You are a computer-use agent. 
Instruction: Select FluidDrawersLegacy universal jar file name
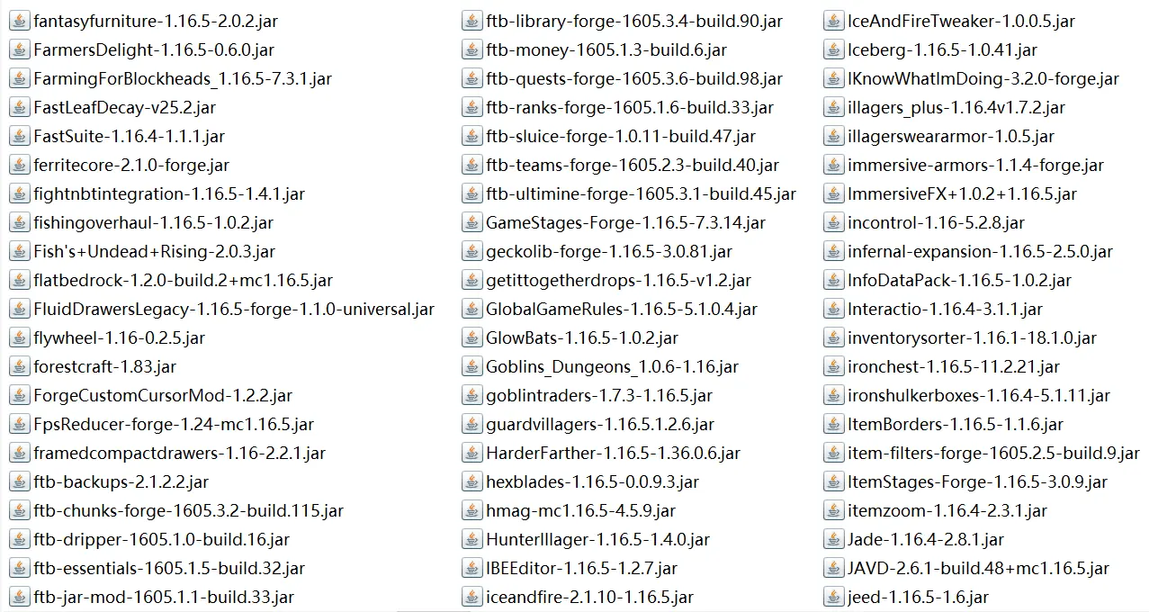[234, 309]
